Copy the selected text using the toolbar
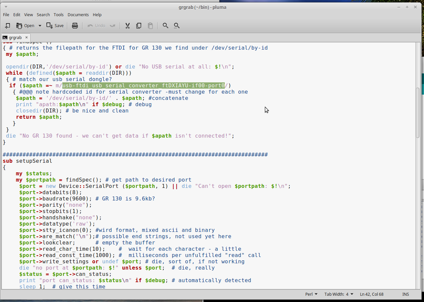Viewport: 424px width, 302px height. [139, 25]
